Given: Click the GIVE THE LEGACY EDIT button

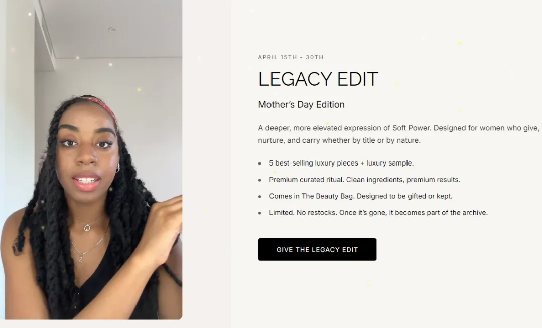Looking at the screenshot, I should [x=317, y=249].
